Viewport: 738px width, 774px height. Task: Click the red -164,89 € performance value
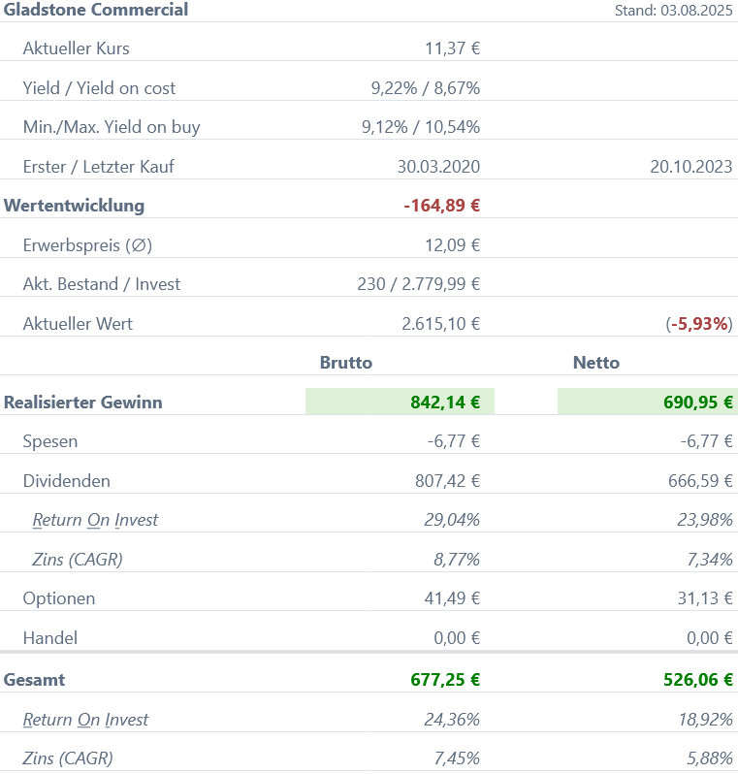point(442,206)
